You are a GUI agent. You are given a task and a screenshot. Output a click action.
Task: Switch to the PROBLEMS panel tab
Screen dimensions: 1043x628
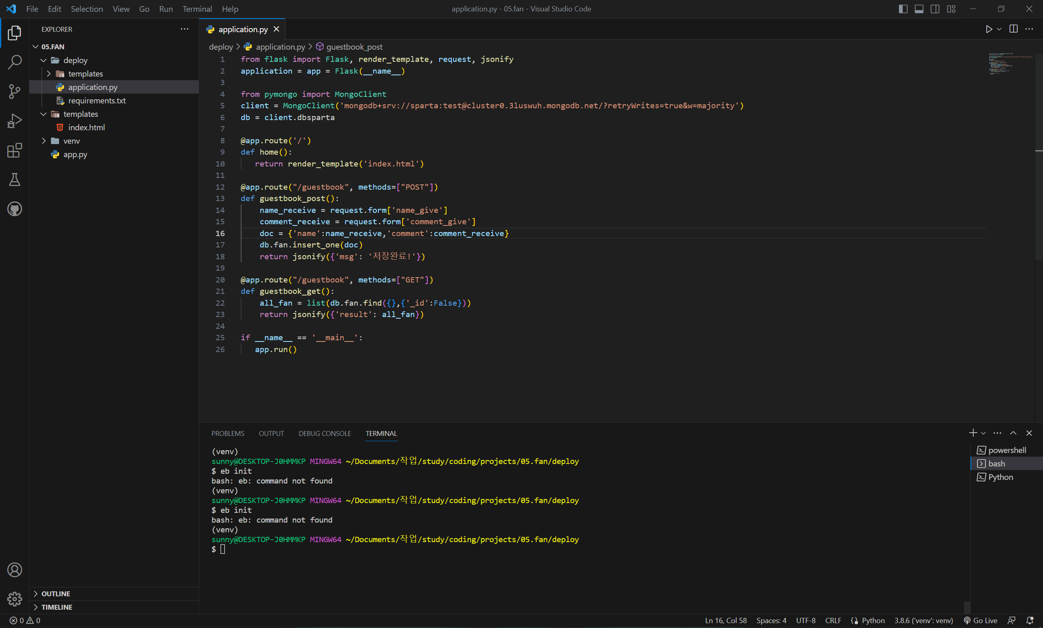coord(228,433)
